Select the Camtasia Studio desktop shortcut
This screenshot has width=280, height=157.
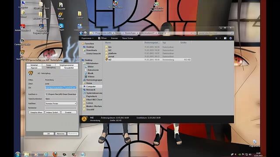[x=22, y=42]
